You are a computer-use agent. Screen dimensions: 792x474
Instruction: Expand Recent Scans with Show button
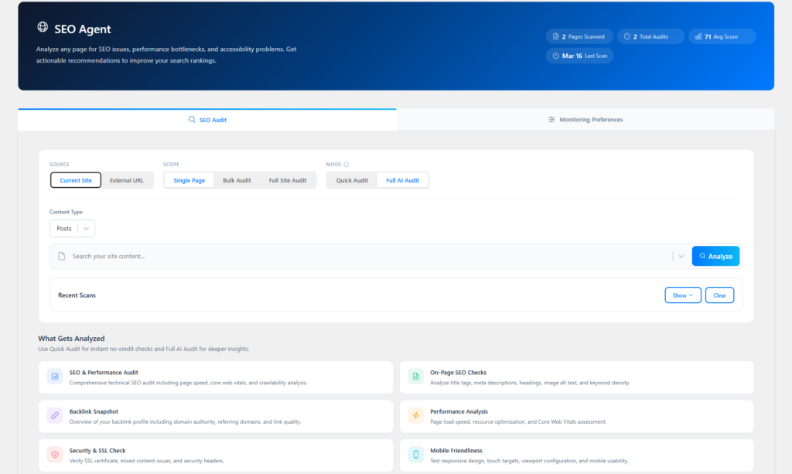(682, 295)
